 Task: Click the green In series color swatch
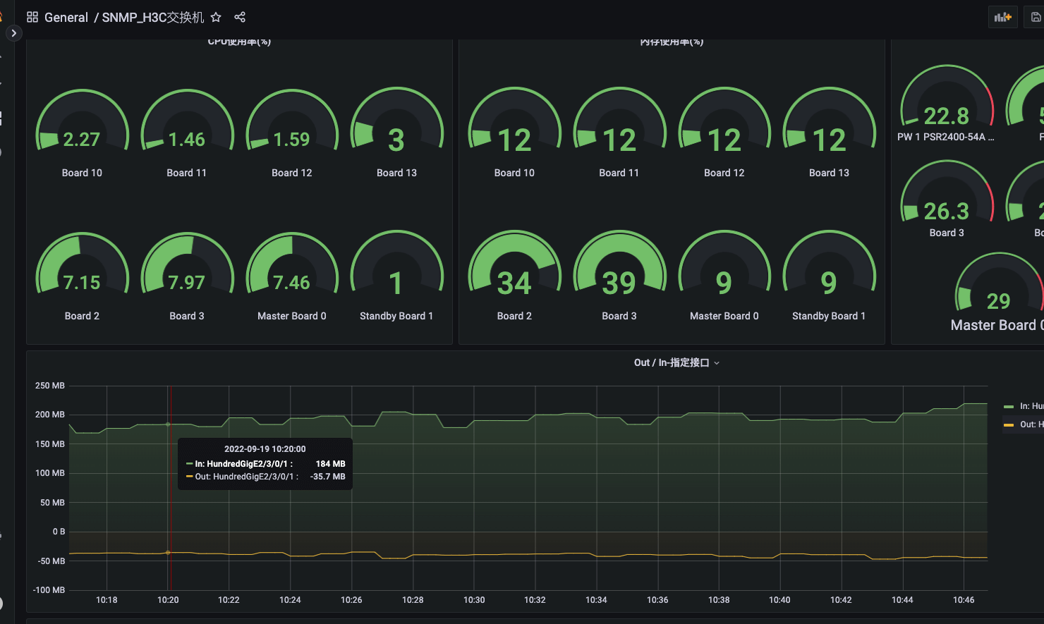pos(1009,407)
